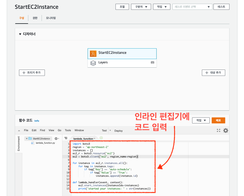The width and height of the screenshot is (244, 196).
Task: Click the 대상 추가 button
Action: pos(213,73)
